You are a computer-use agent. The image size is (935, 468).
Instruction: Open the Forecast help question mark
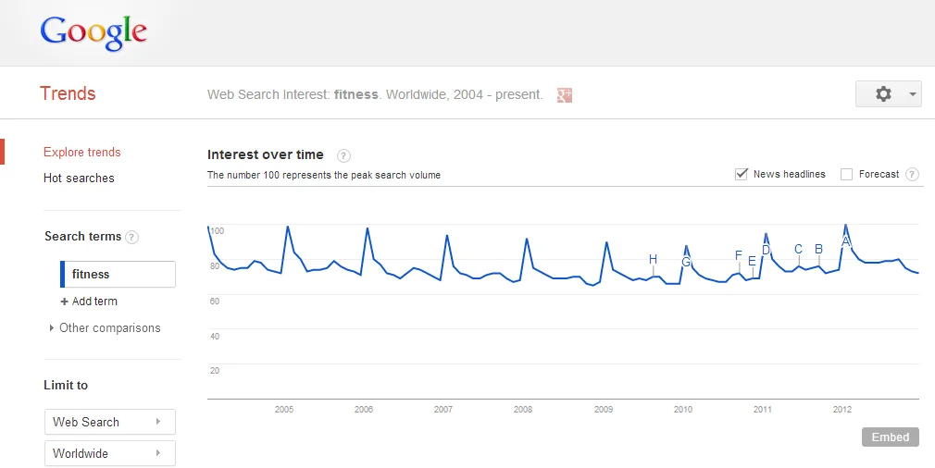point(912,174)
